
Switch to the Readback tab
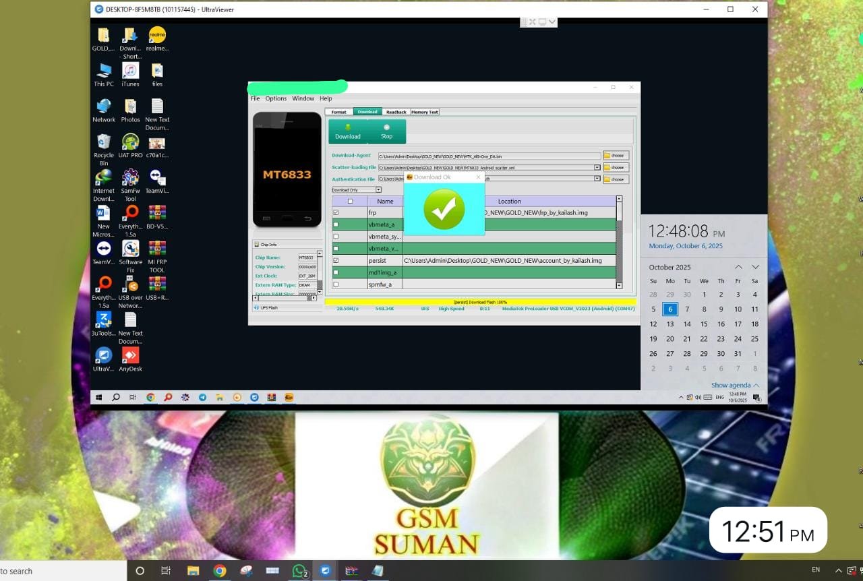click(x=396, y=112)
